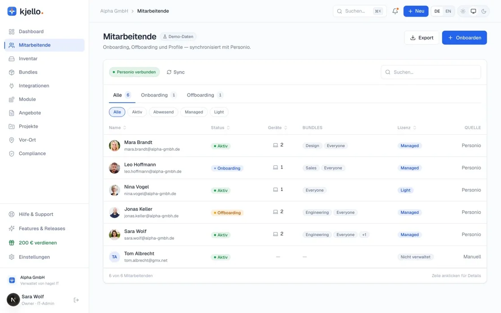Open the Compliance shield item
Image resolution: width=501 pixels, height=313 pixels.
point(44,154)
